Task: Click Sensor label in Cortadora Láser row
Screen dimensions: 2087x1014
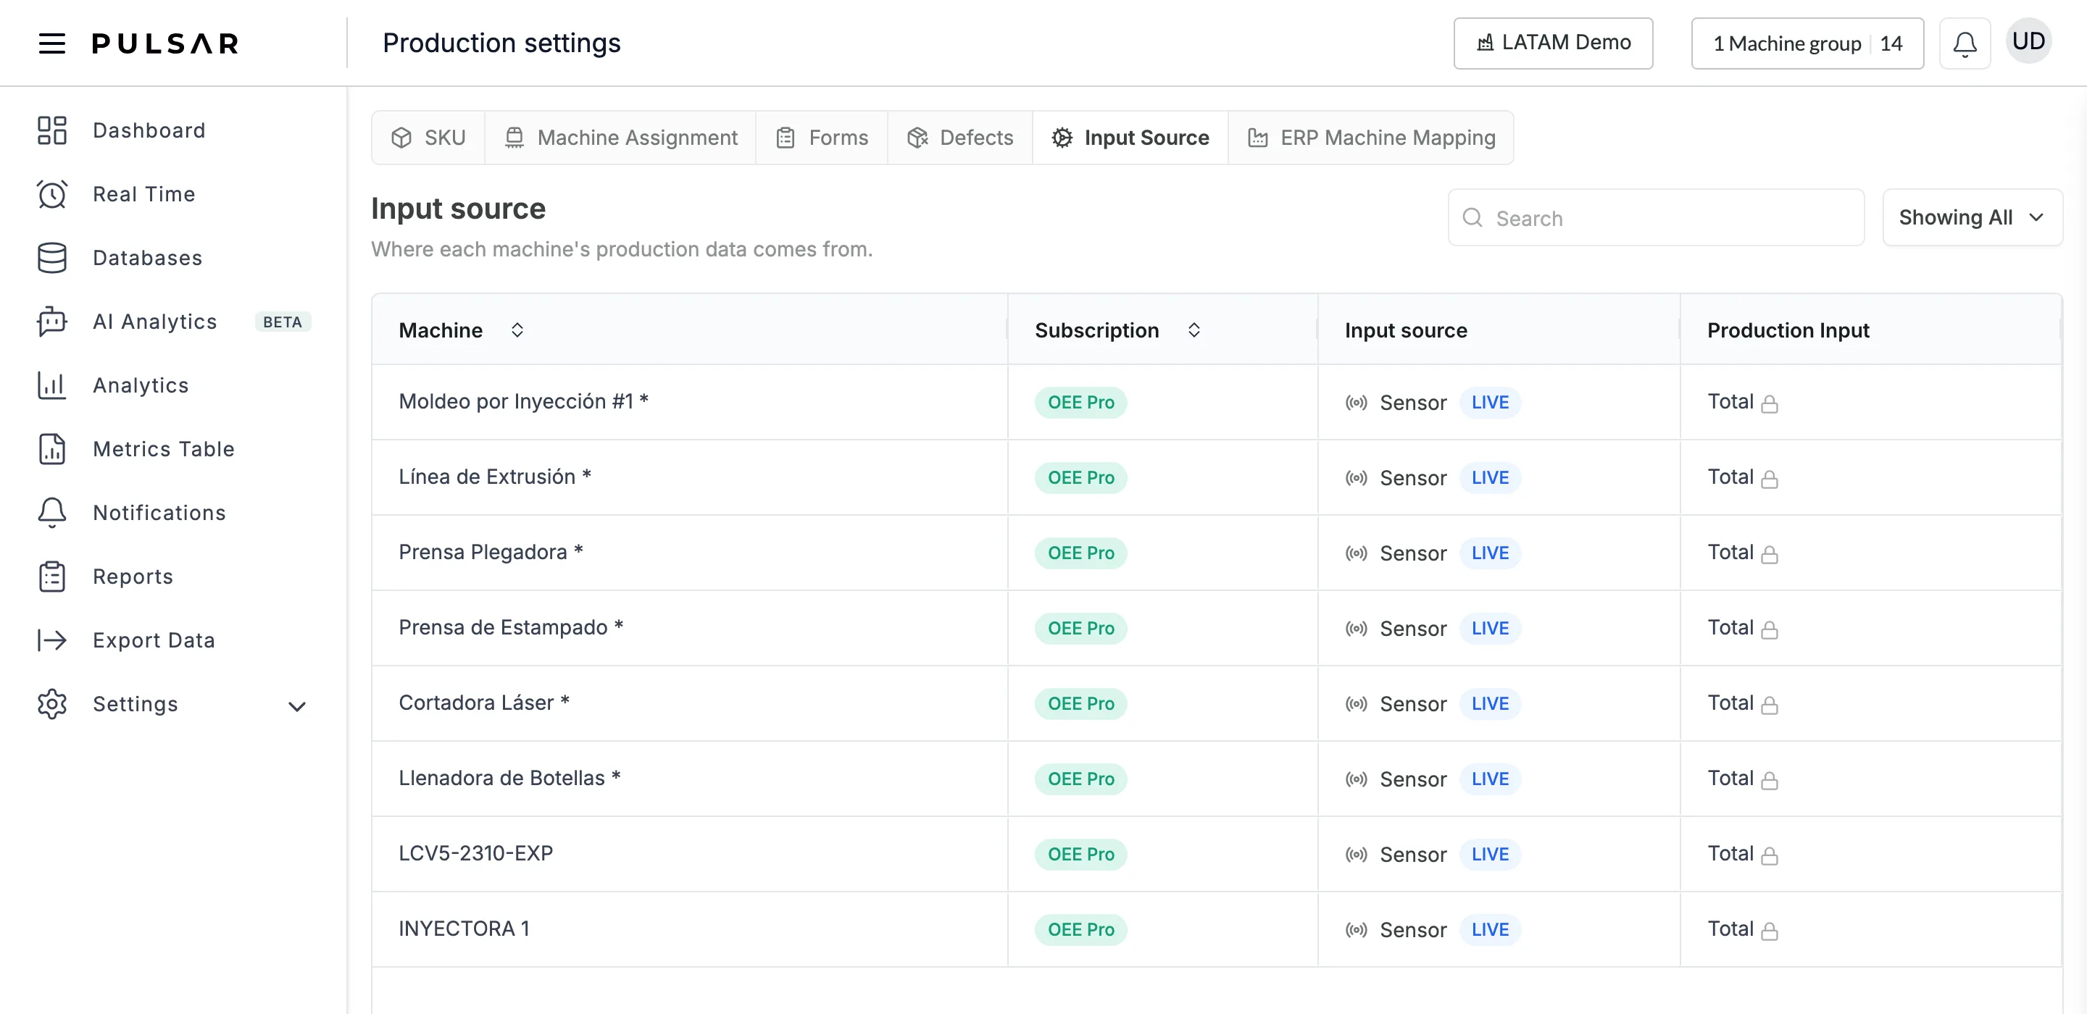Action: [1413, 704]
